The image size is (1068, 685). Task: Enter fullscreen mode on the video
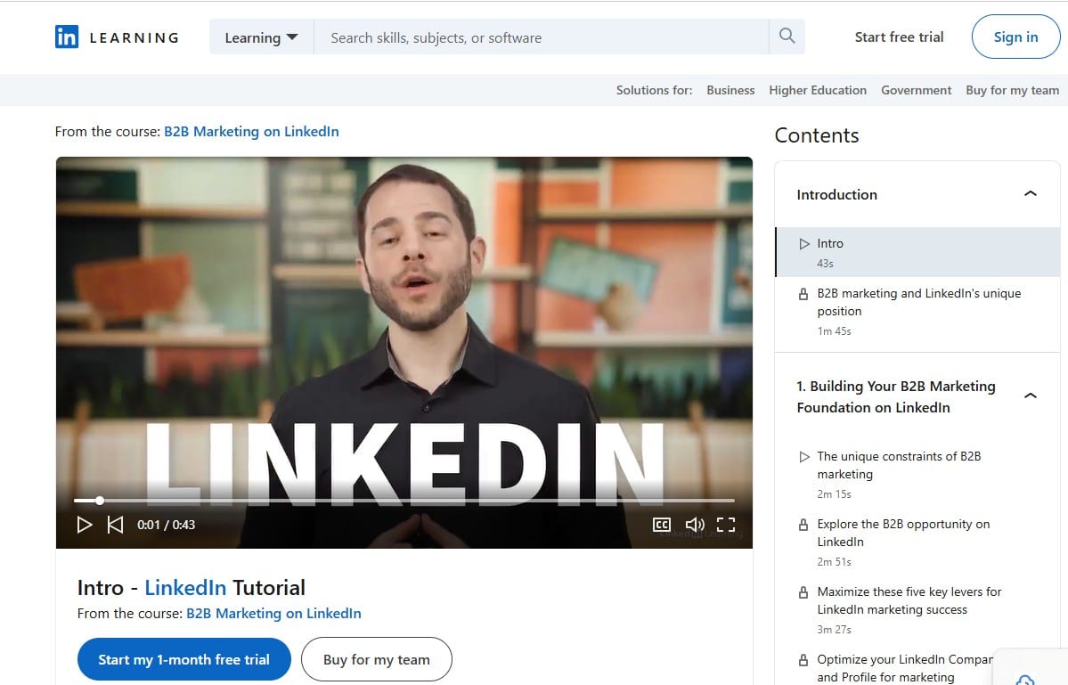point(726,525)
